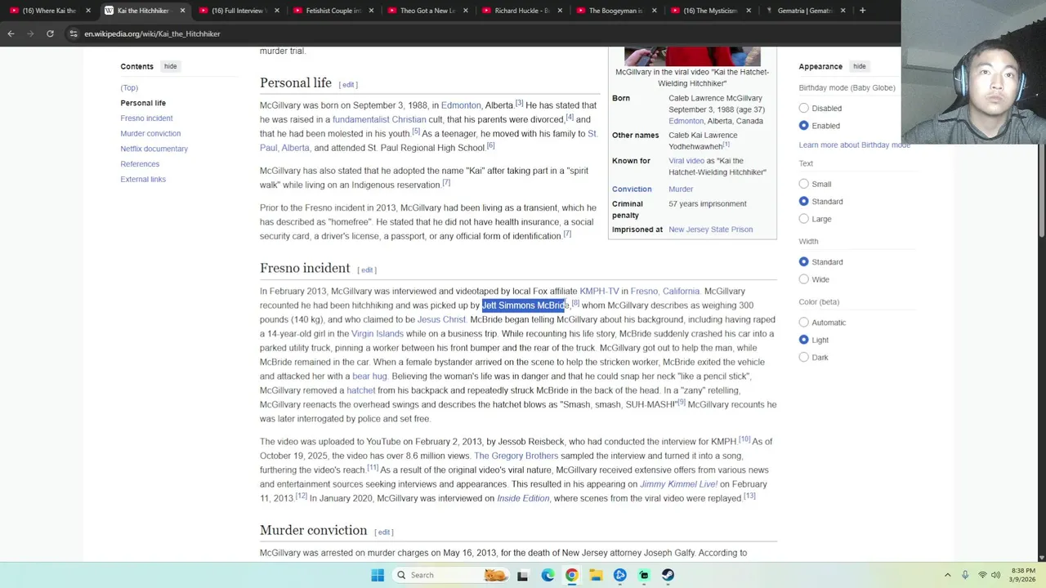Close the Gematria tab
This screenshot has height=588, width=1046.
click(843, 11)
